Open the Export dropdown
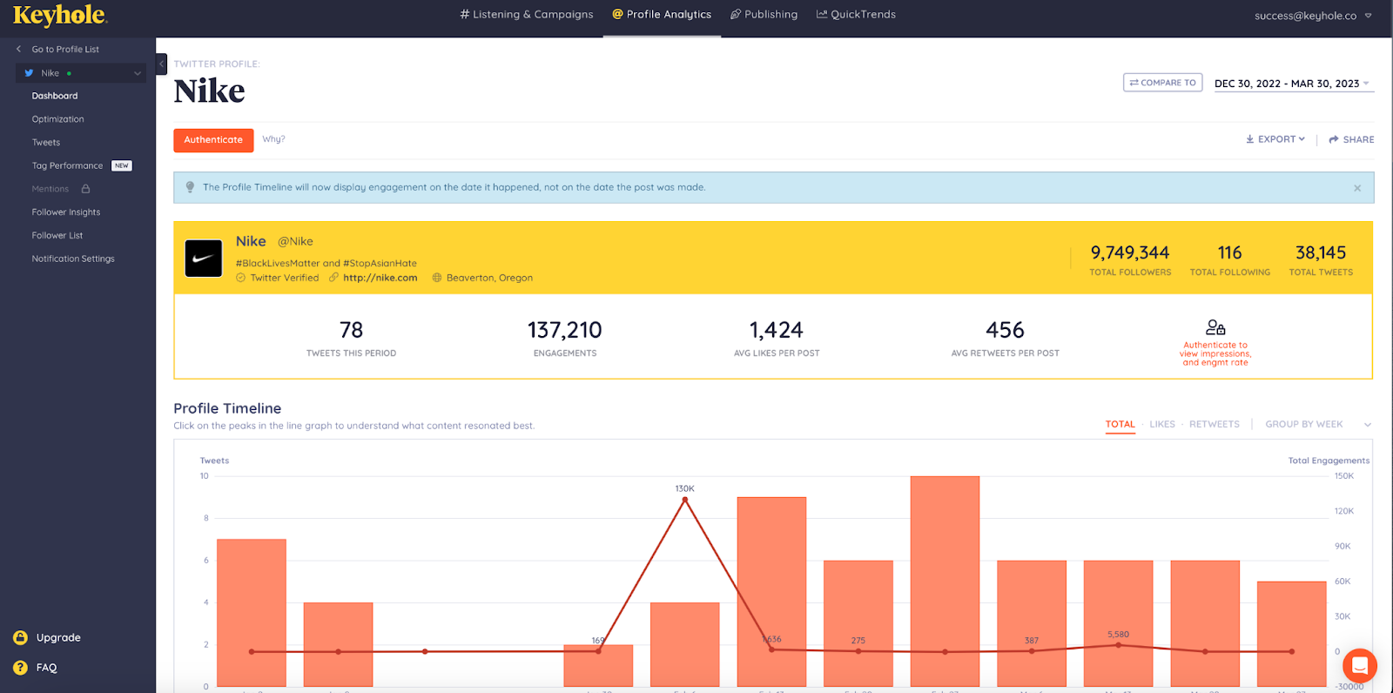This screenshot has width=1393, height=693. [x=1275, y=139]
